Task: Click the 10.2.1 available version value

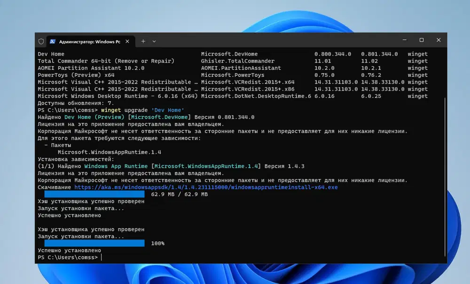Action: tap(371, 68)
